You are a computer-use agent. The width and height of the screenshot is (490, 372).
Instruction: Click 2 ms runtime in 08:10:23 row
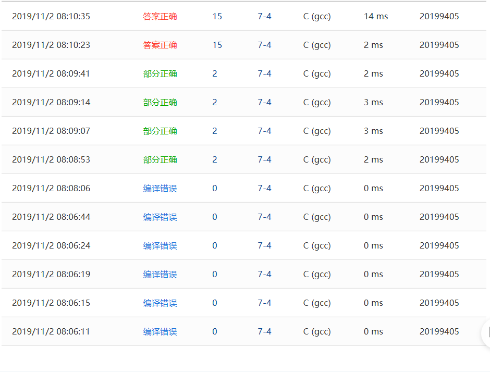[x=373, y=45]
